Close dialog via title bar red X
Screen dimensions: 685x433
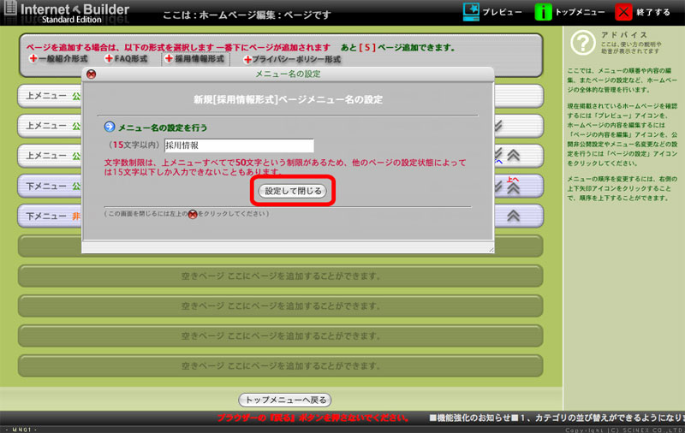pyautogui.click(x=92, y=74)
